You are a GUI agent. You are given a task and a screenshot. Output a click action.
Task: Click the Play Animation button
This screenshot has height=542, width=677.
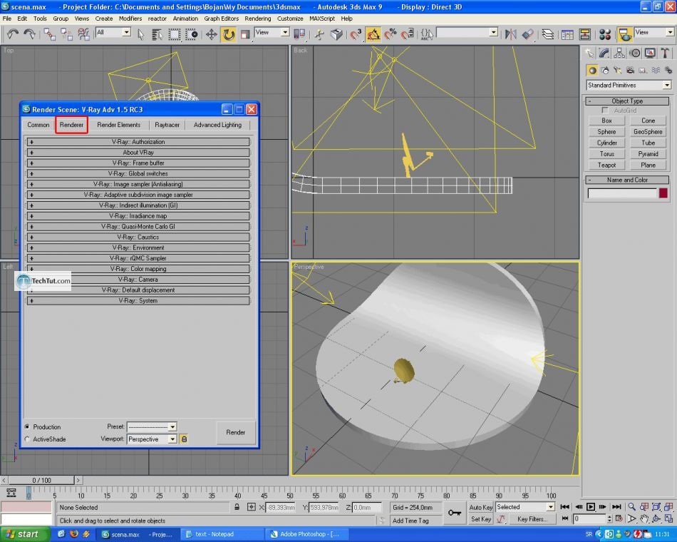click(x=591, y=506)
